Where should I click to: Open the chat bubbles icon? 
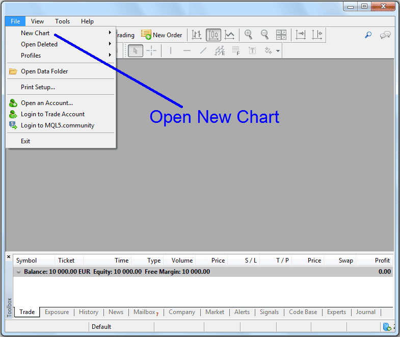click(385, 35)
